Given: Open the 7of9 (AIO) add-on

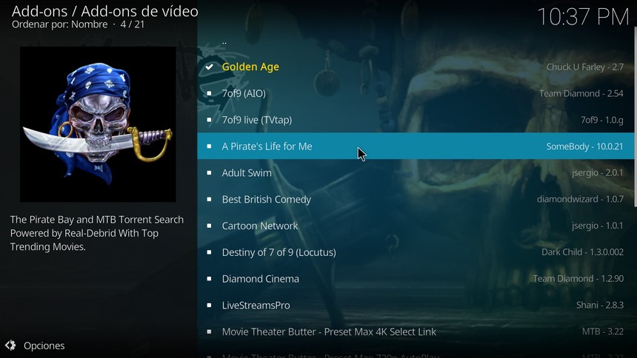Looking at the screenshot, I should click(416, 93).
